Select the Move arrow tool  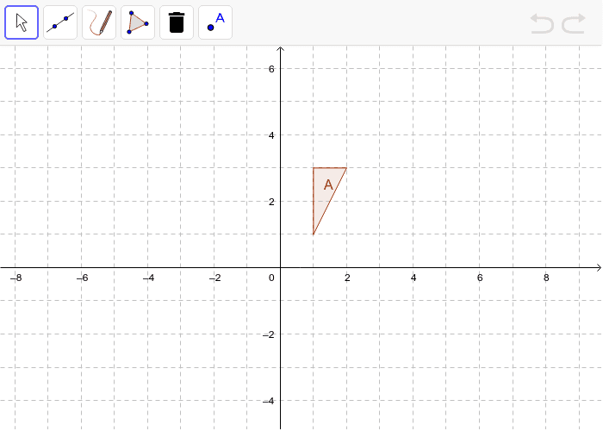22,22
